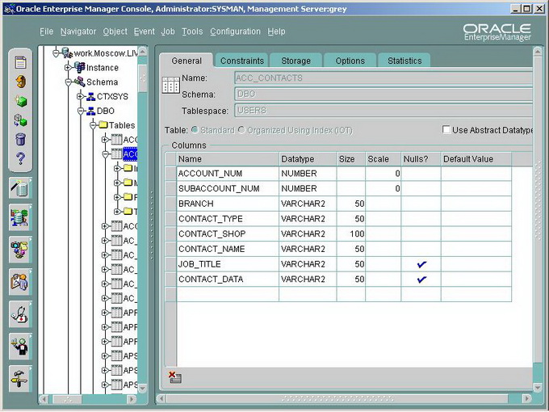Expand the subfolder starting with T
Screen dimensions: 549x412
coord(117,212)
